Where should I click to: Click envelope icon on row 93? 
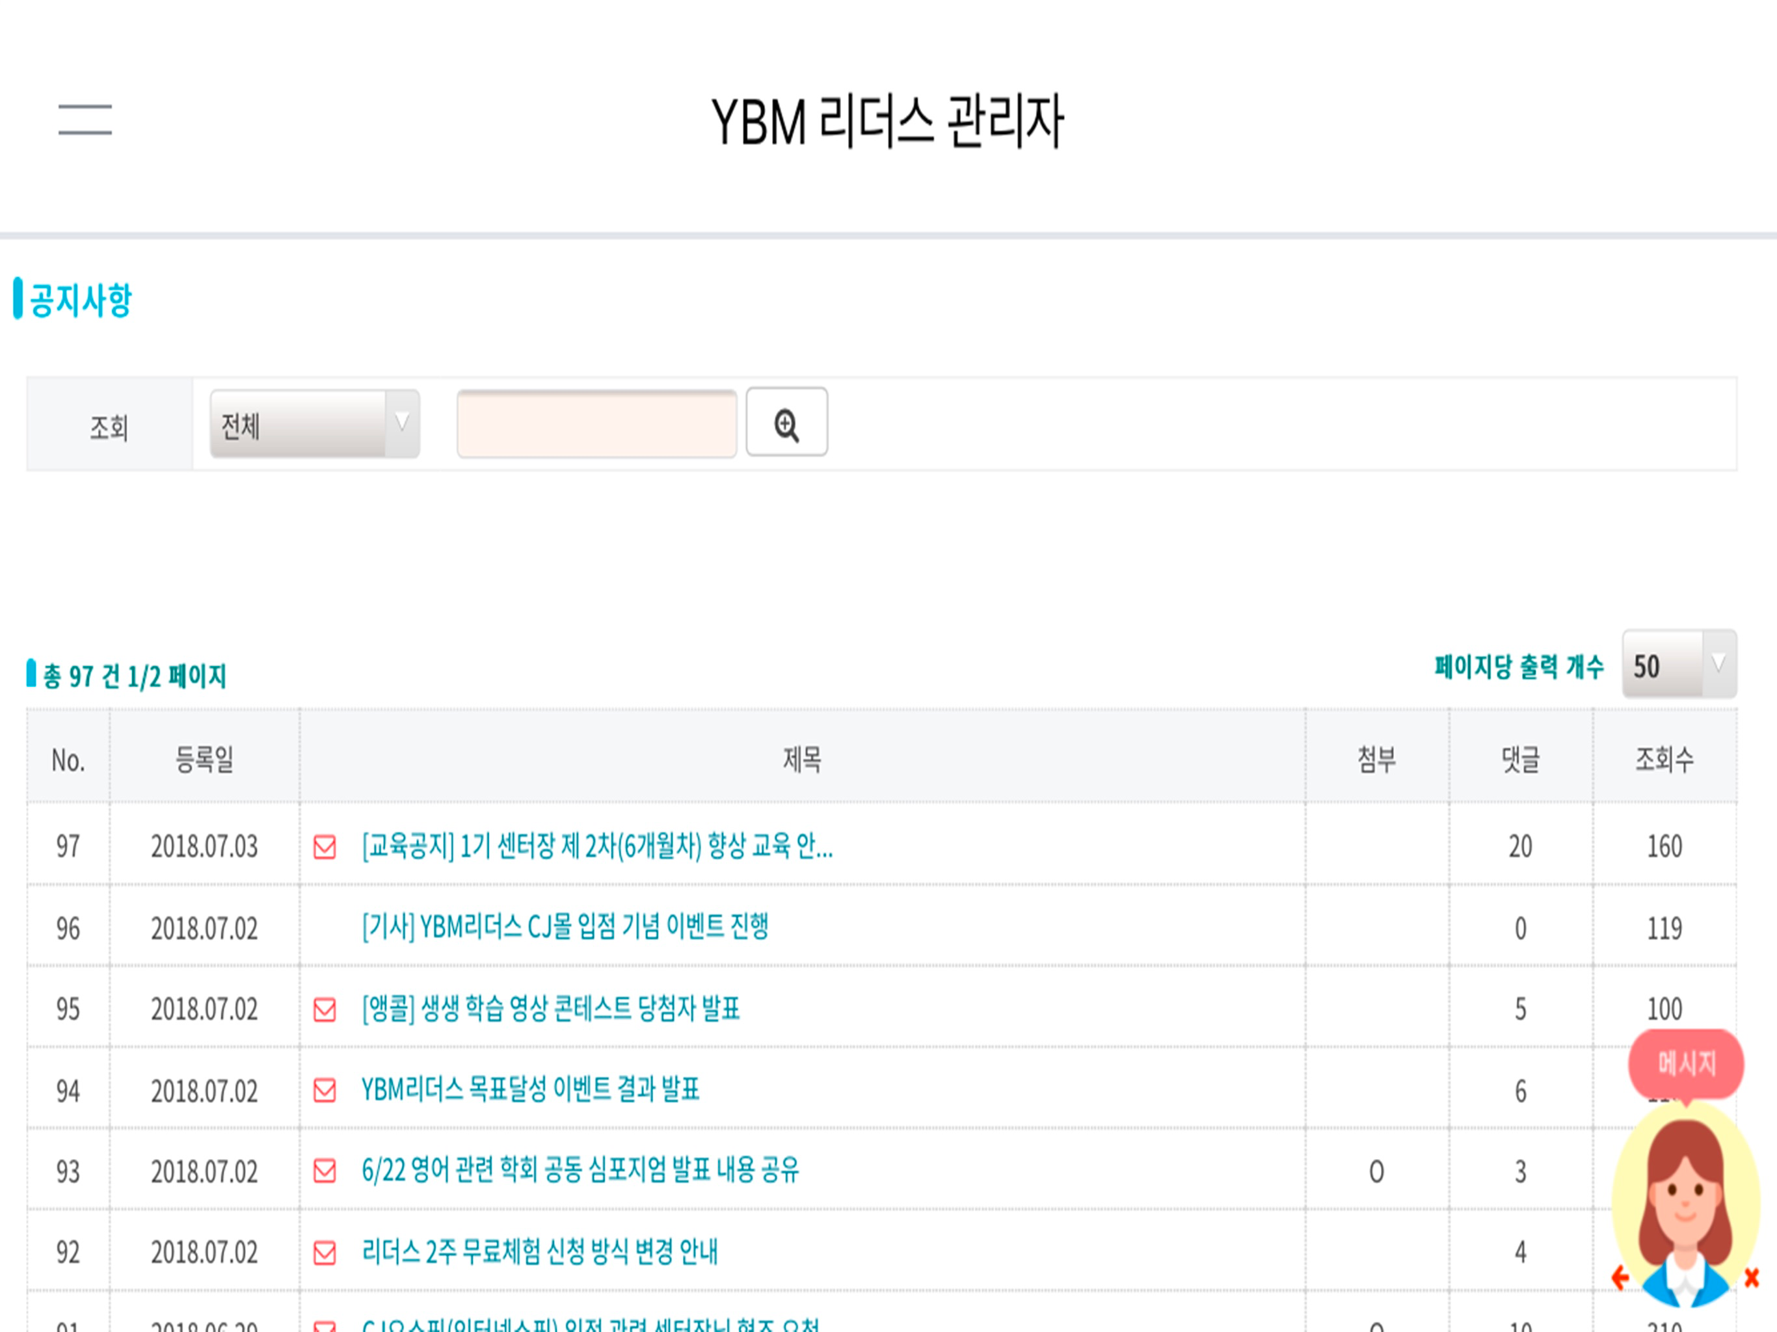[x=325, y=1171]
